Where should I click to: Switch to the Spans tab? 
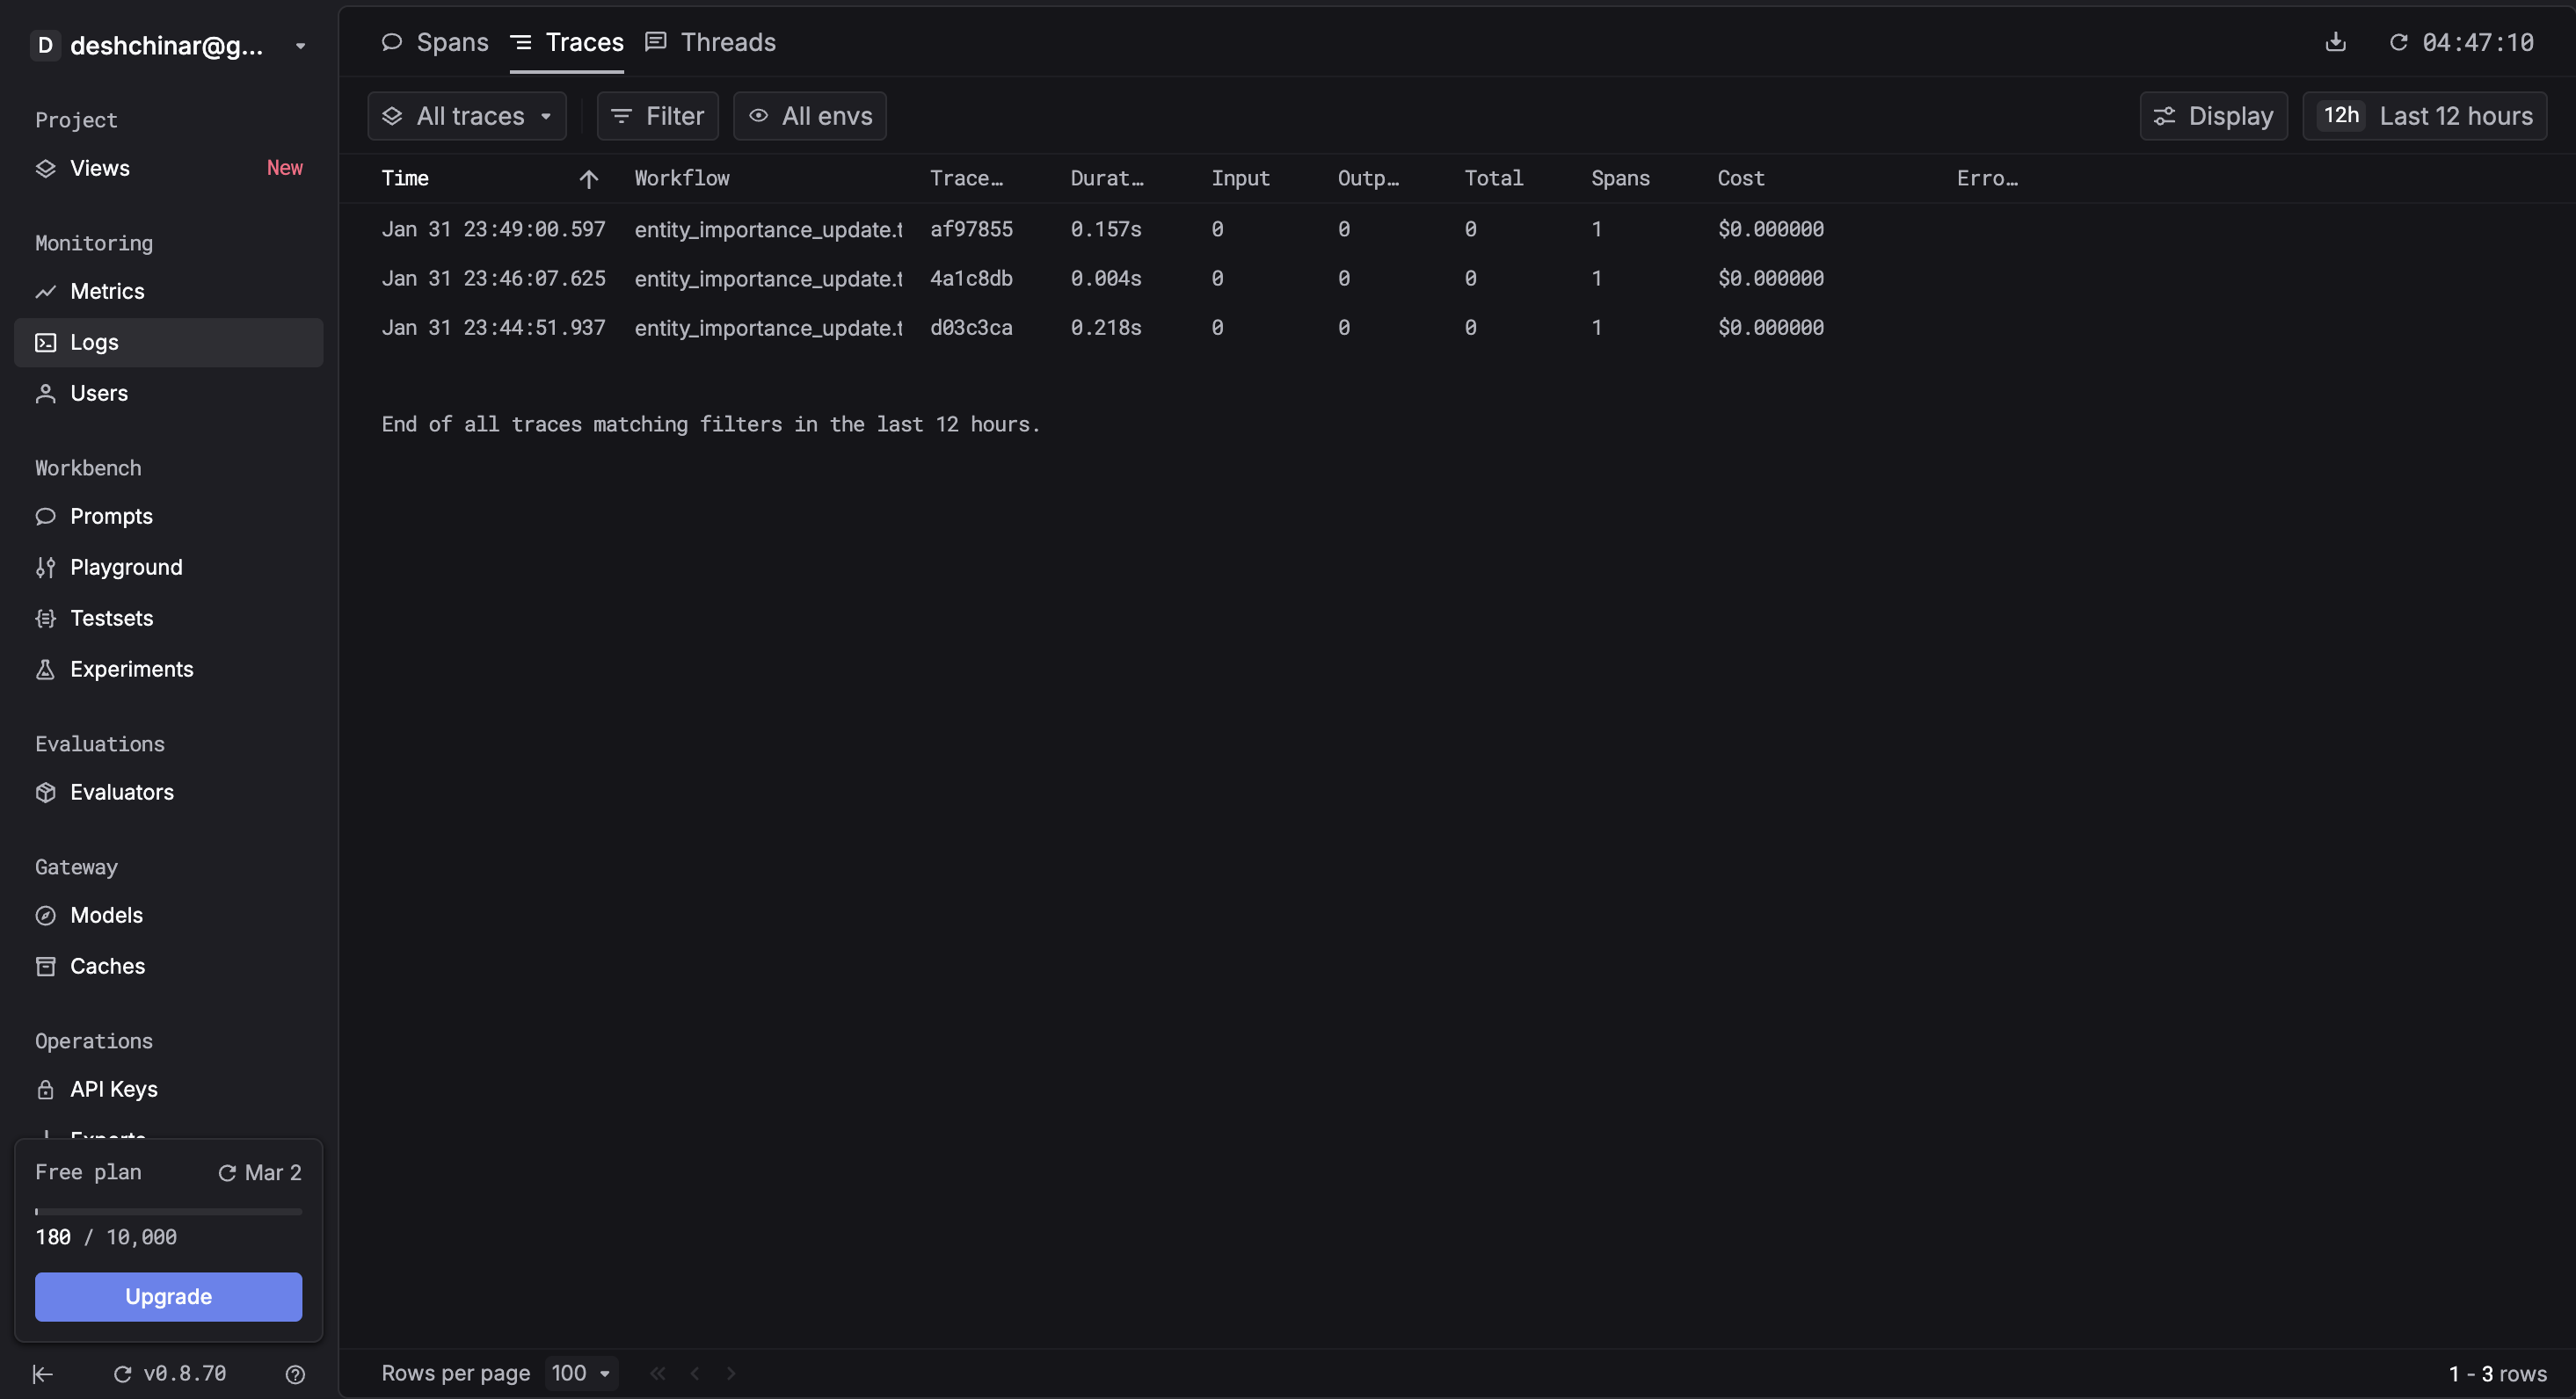[435, 42]
